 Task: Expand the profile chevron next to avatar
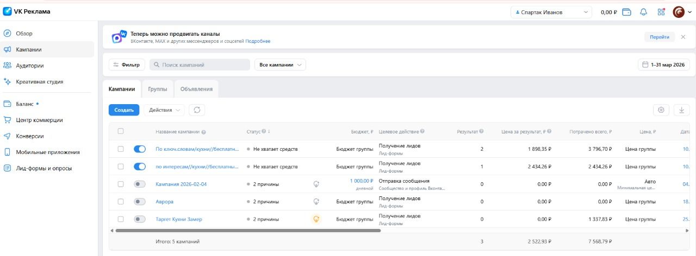click(689, 12)
